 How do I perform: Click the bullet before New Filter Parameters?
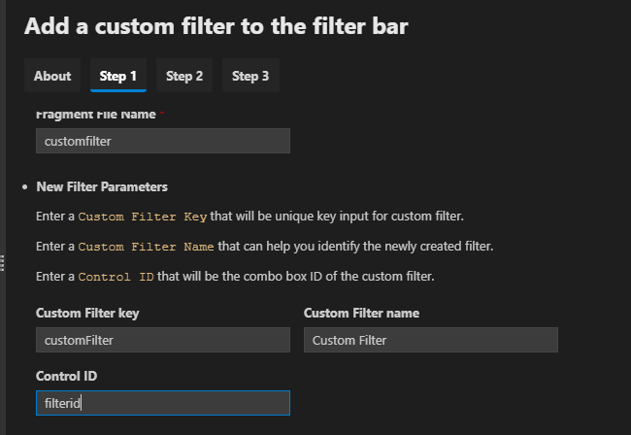tap(25, 187)
